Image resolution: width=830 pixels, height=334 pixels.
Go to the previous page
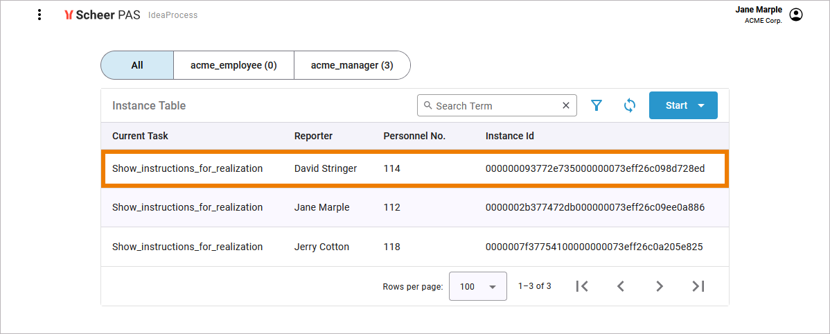pyautogui.click(x=621, y=286)
